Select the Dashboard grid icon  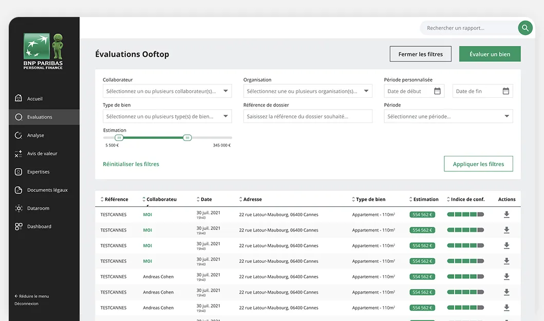(x=18, y=226)
